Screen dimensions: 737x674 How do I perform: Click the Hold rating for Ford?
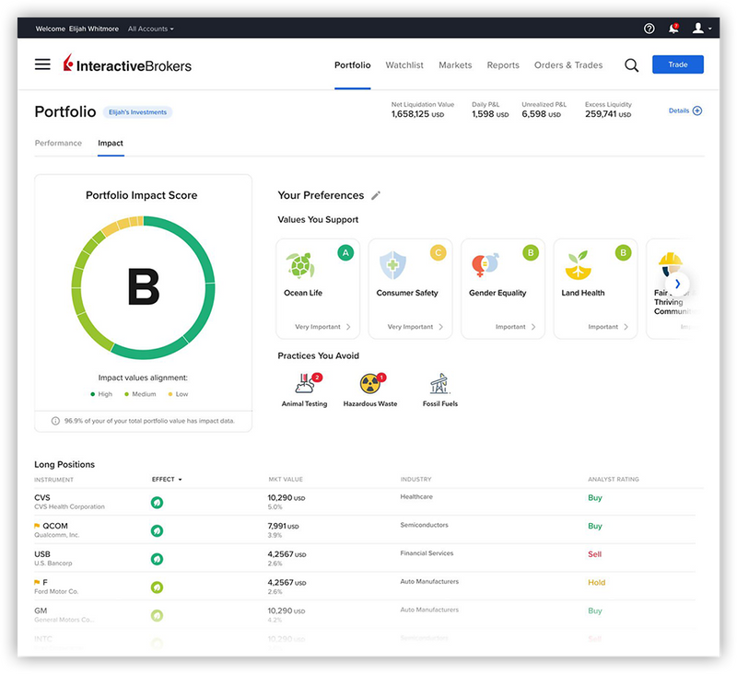tap(596, 583)
